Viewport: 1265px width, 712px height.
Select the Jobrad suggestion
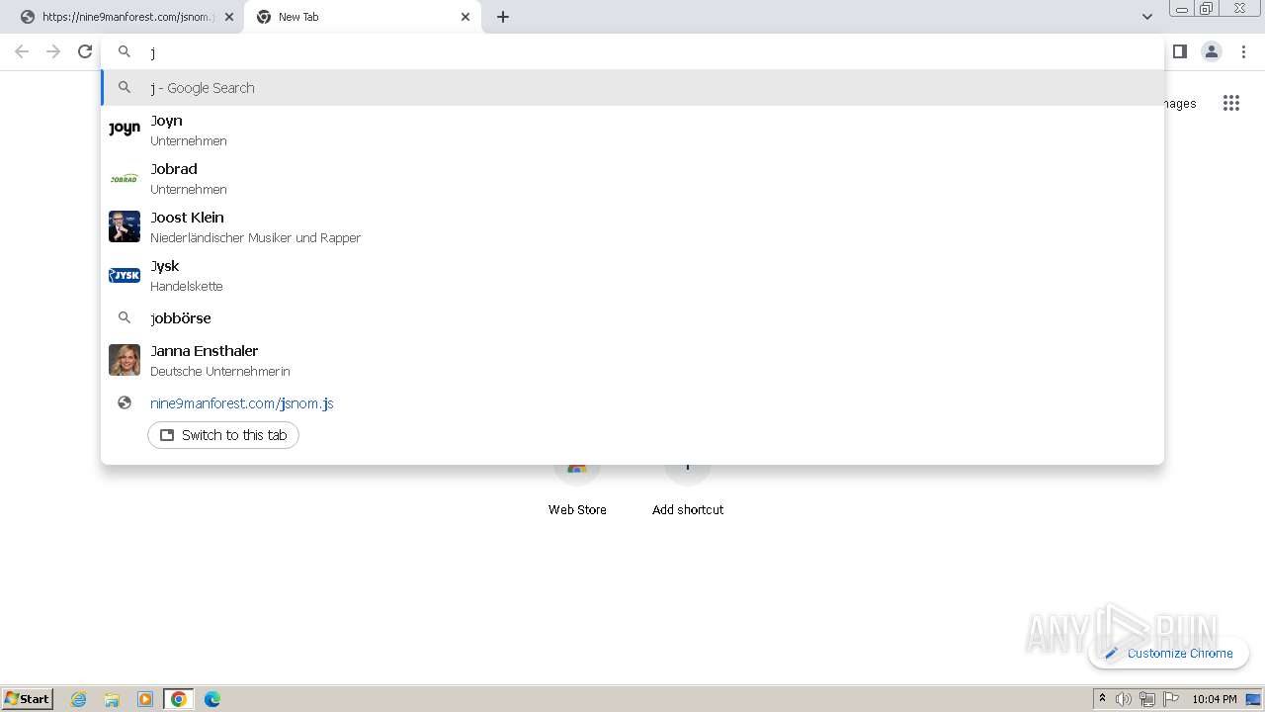pyautogui.click(x=632, y=178)
